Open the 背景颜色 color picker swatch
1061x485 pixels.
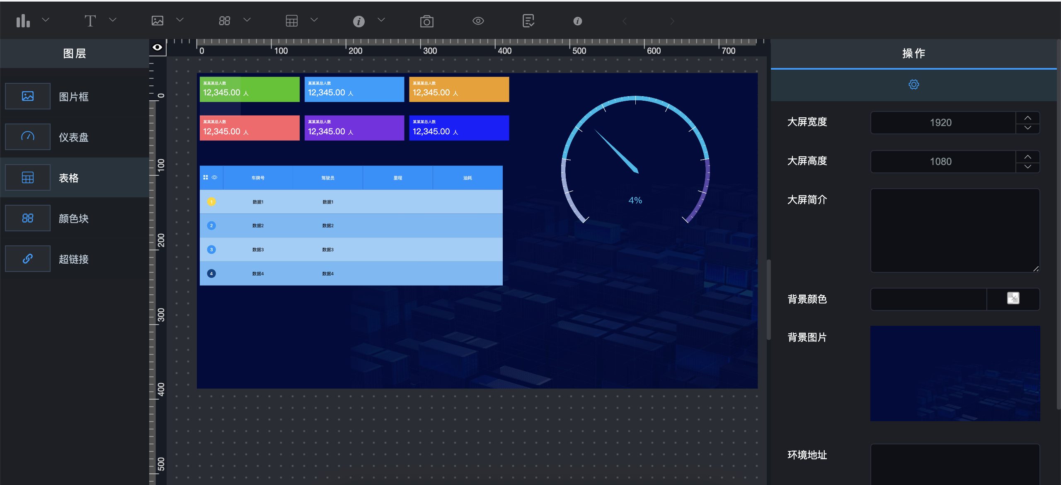[1013, 298]
